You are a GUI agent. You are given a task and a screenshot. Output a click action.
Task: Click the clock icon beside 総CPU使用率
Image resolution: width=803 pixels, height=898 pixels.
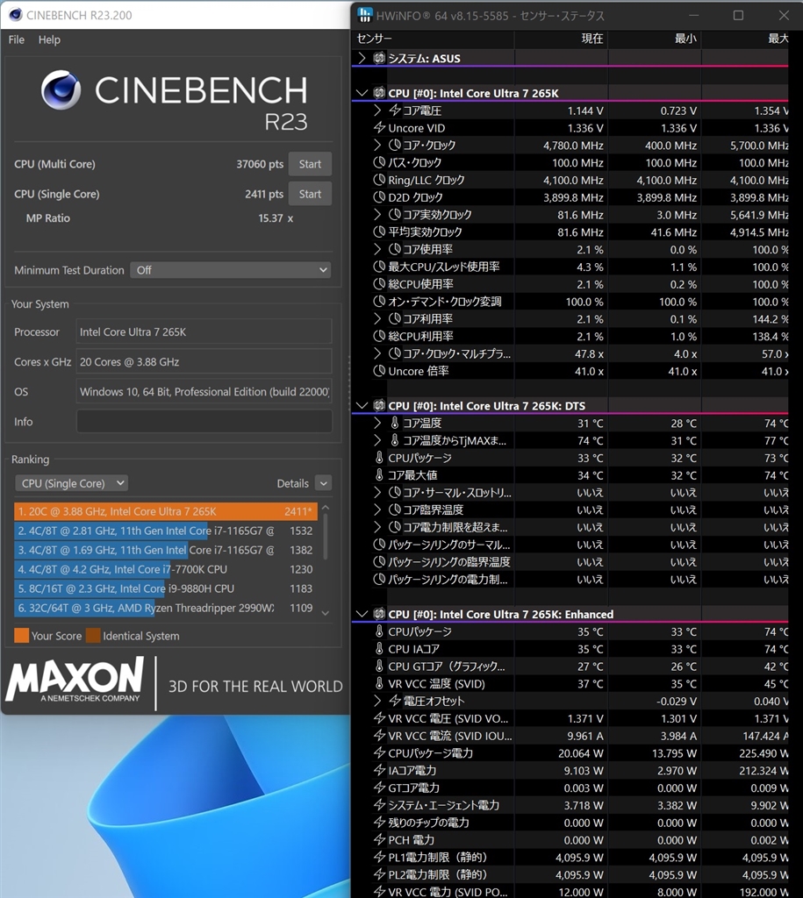tap(379, 284)
